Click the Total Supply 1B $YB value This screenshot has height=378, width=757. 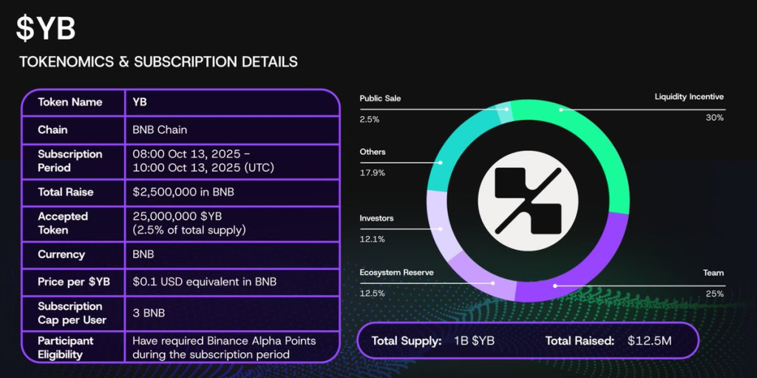pyautogui.click(x=474, y=341)
